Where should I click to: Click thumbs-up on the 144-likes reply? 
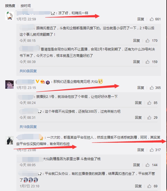click(148, 165)
